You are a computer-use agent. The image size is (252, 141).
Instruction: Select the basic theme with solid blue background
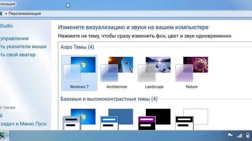click(x=117, y=119)
